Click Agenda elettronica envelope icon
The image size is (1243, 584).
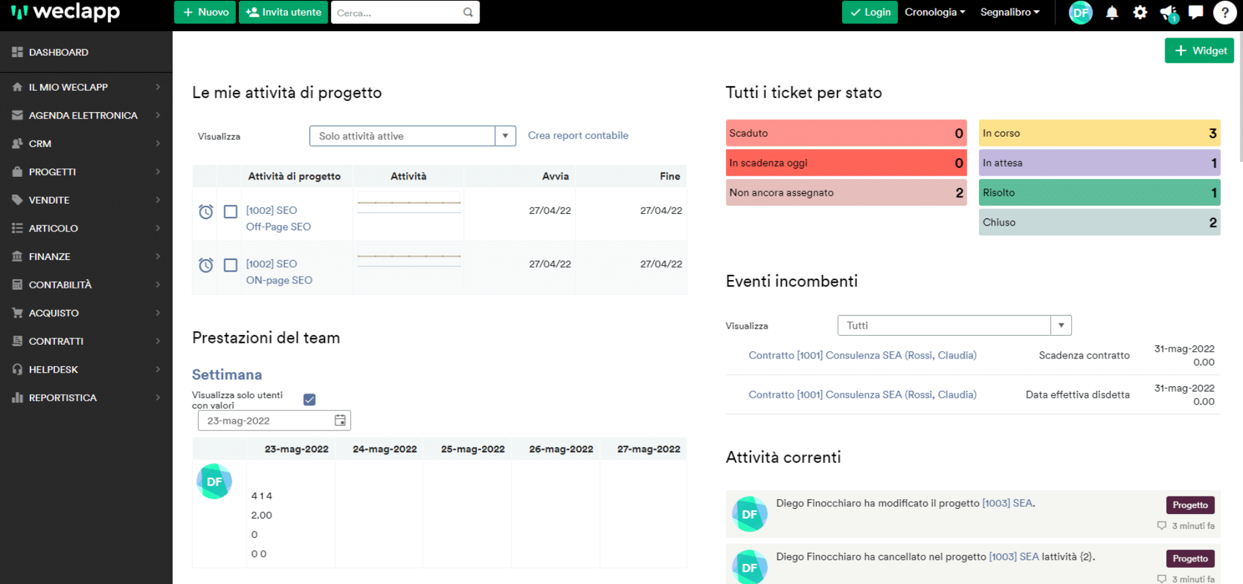coord(18,115)
